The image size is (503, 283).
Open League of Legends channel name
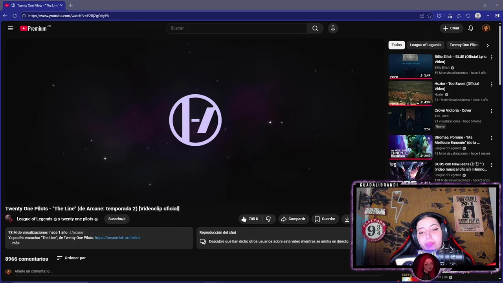click(35, 219)
